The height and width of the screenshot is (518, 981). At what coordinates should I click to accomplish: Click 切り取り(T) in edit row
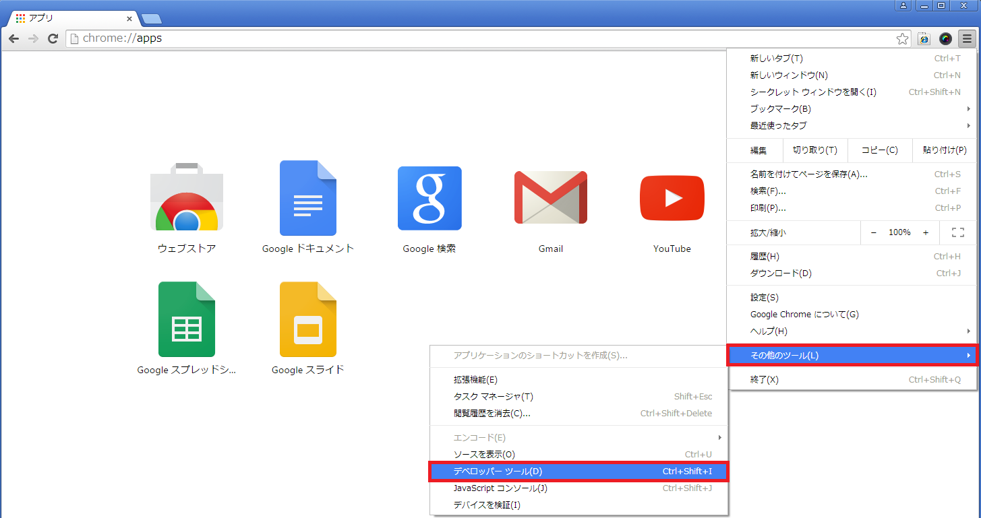(815, 150)
